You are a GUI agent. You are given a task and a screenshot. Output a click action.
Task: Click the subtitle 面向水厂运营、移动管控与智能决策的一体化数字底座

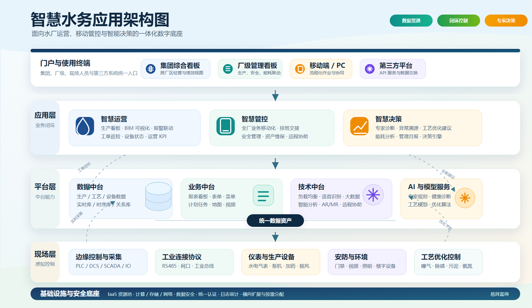107,34
